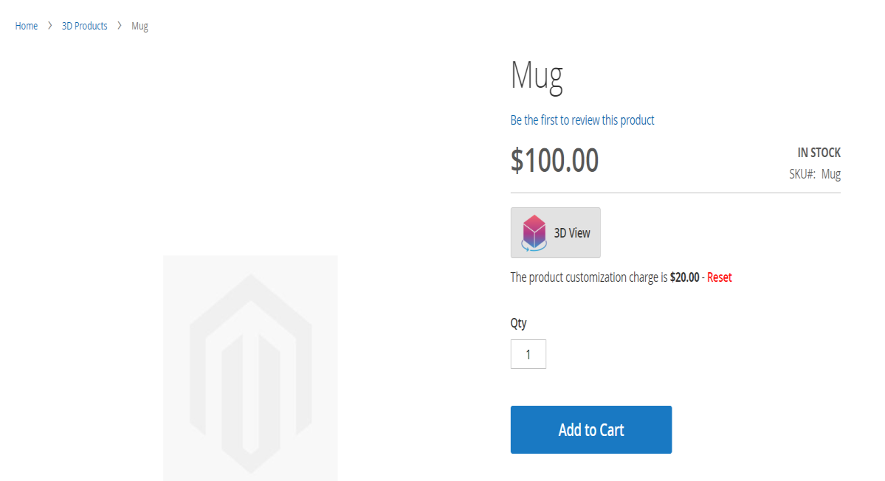885x481 pixels.
Task: Launch the 3D View button label
Action: [x=572, y=233]
